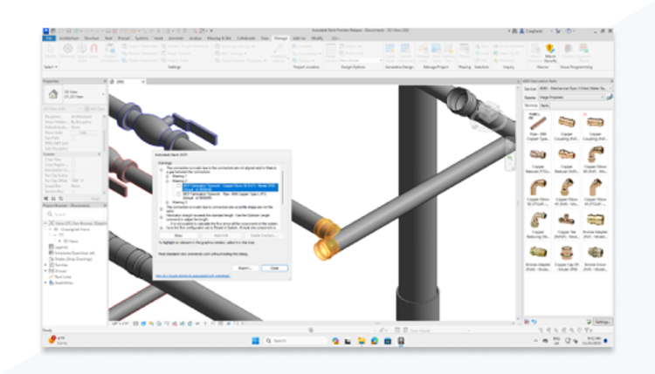Select Copper Tee part thumbnail
655x374 pixels.
pyautogui.click(x=566, y=224)
